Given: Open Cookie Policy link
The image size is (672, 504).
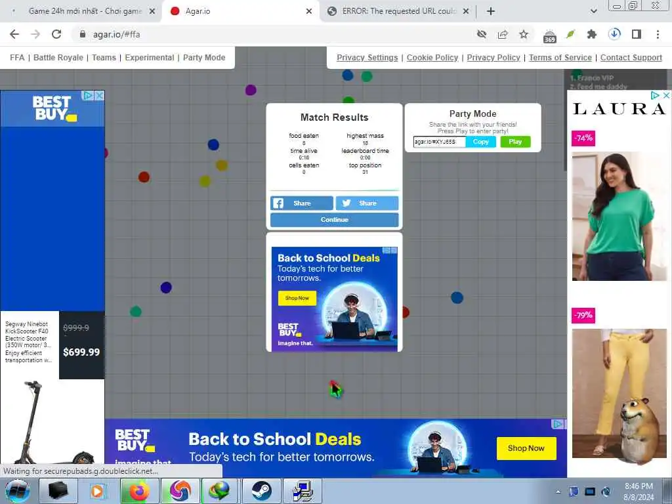Looking at the screenshot, I should click(x=432, y=58).
